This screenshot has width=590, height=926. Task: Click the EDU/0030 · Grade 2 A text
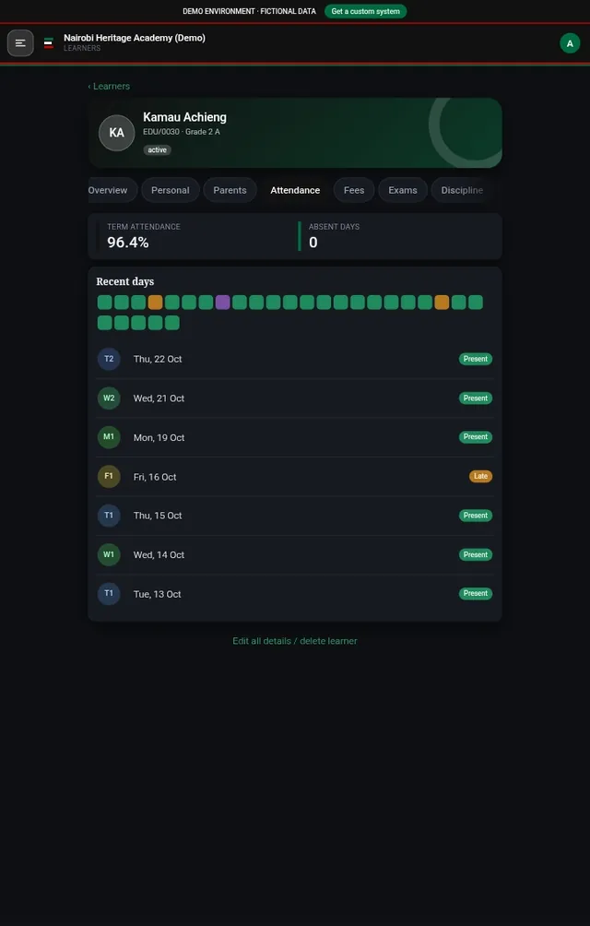coord(181,132)
